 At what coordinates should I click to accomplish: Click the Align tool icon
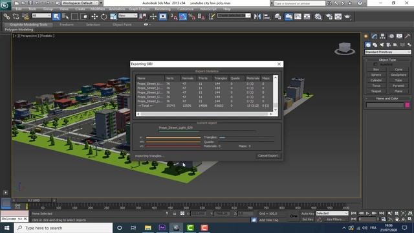pos(267,17)
